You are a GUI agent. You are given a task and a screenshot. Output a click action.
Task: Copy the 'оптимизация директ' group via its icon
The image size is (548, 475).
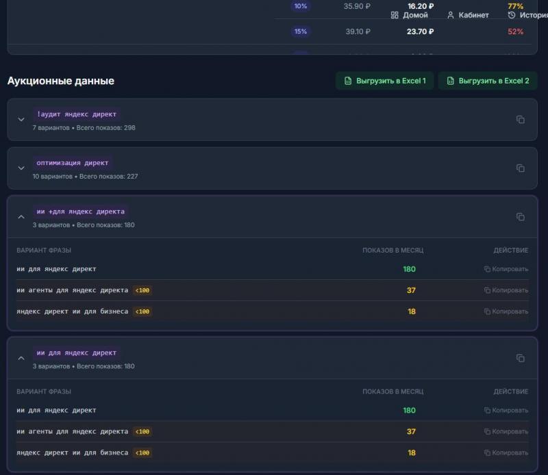coord(521,168)
